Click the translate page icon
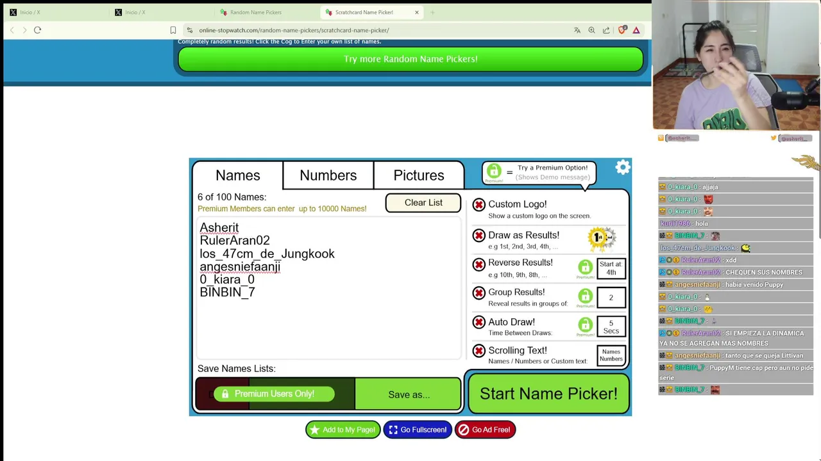Viewport: 821px width, 461px height. tap(577, 30)
